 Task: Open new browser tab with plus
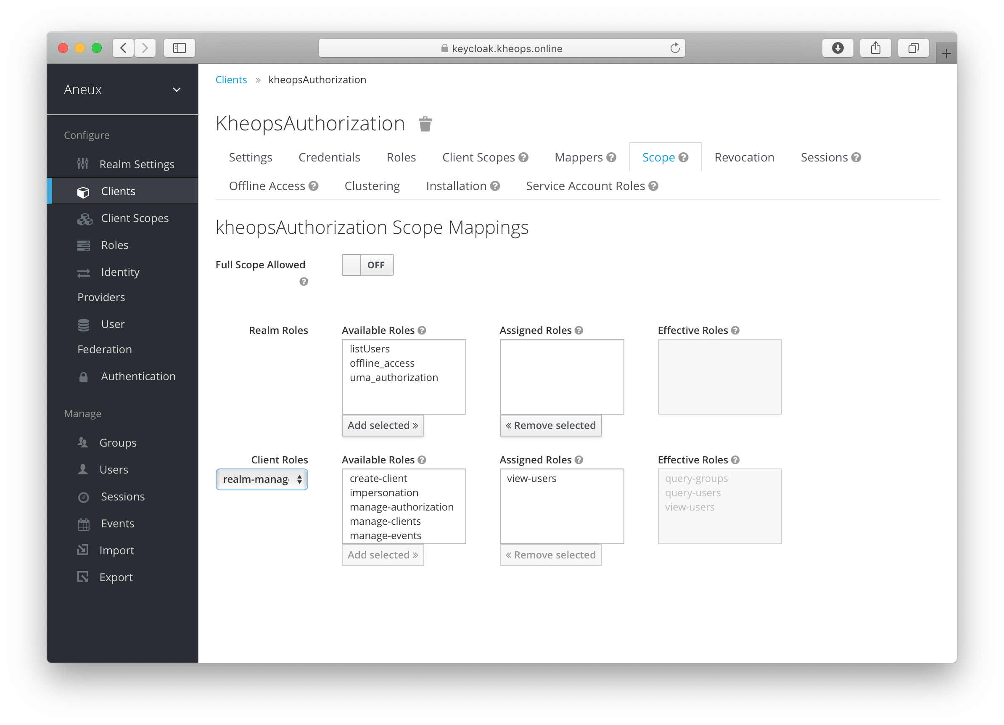[x=946, y=53]
